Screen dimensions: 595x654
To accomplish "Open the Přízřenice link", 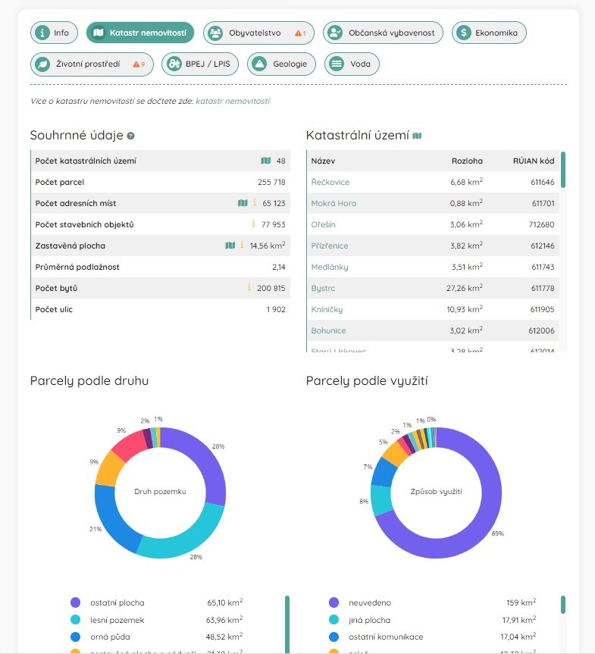I will [329, 246].
